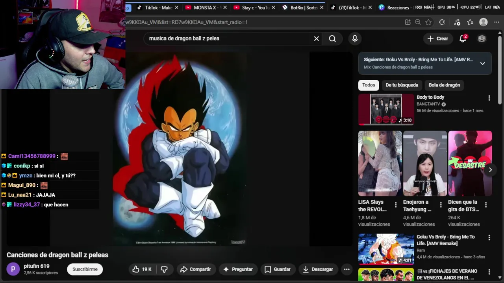Click the media control music-note icon

point(457,22)
